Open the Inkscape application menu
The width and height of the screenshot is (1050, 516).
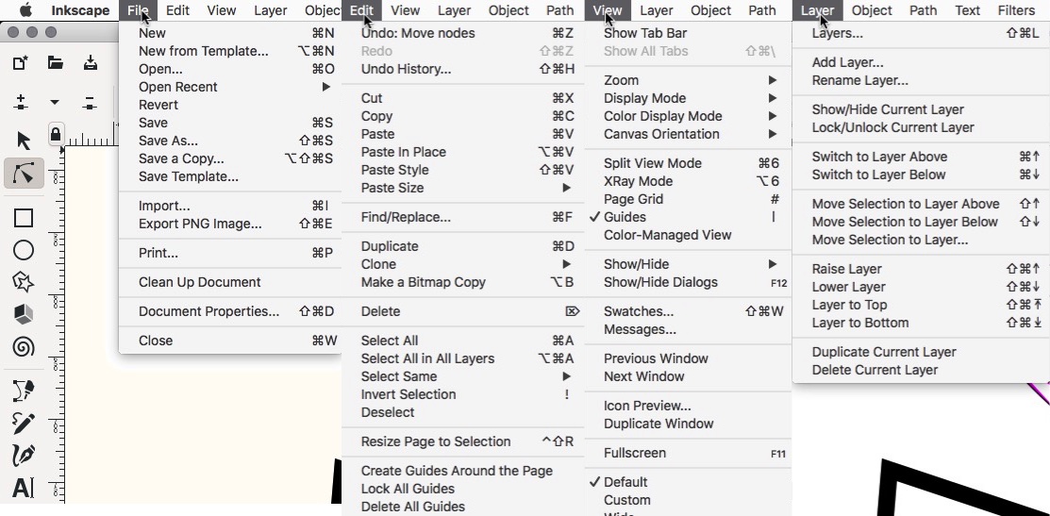[x=80, y=10]
